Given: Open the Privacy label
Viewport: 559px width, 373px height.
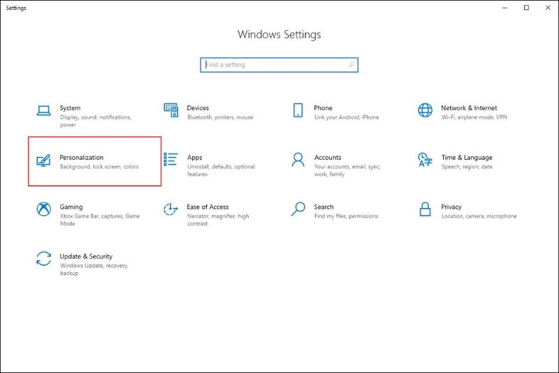Looking at the screenshot, I should pyautogui.click(x=451, y=207).
